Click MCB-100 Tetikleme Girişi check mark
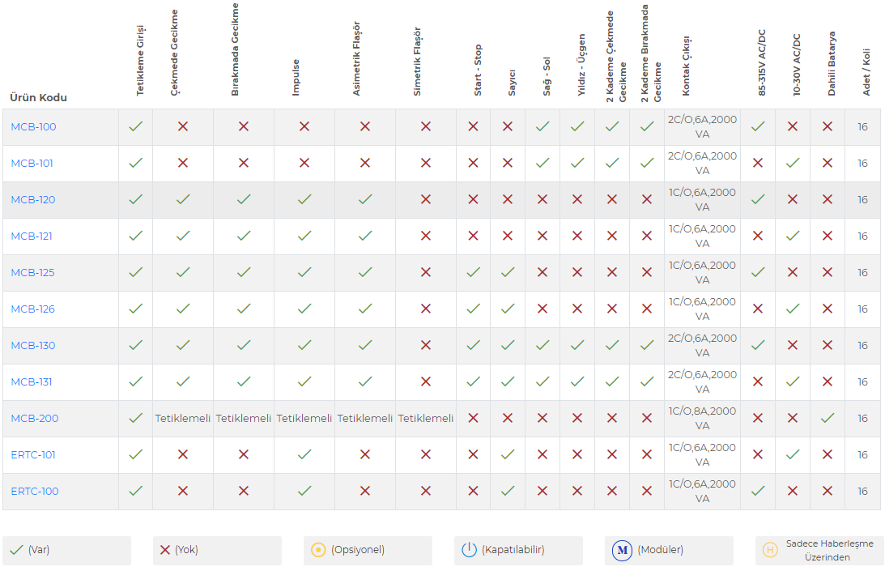The image size is (885, 571). (135, 126)
